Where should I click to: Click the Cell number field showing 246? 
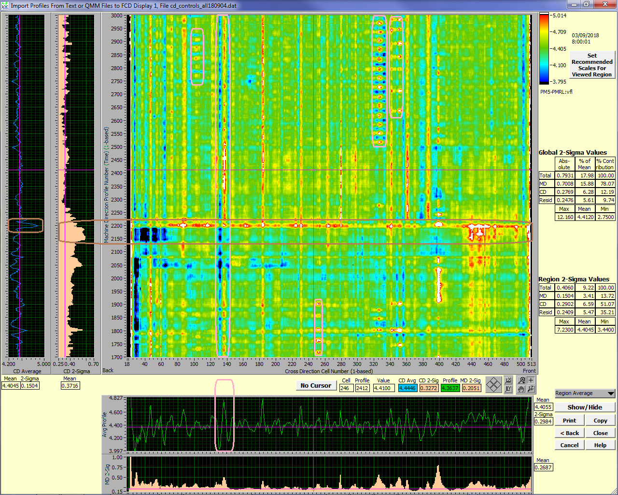click(346, 388)
